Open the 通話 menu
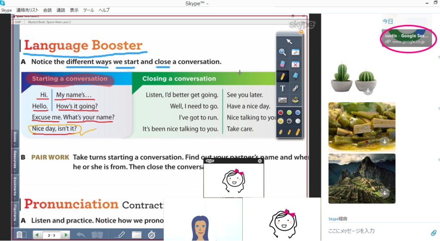 click(61, 10)
